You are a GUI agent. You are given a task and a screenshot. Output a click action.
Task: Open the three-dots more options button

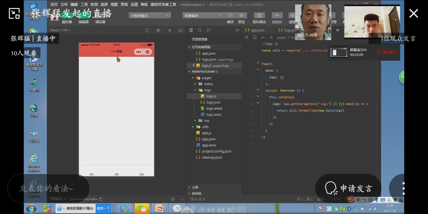pyautogui.click(x=403, y=189)
